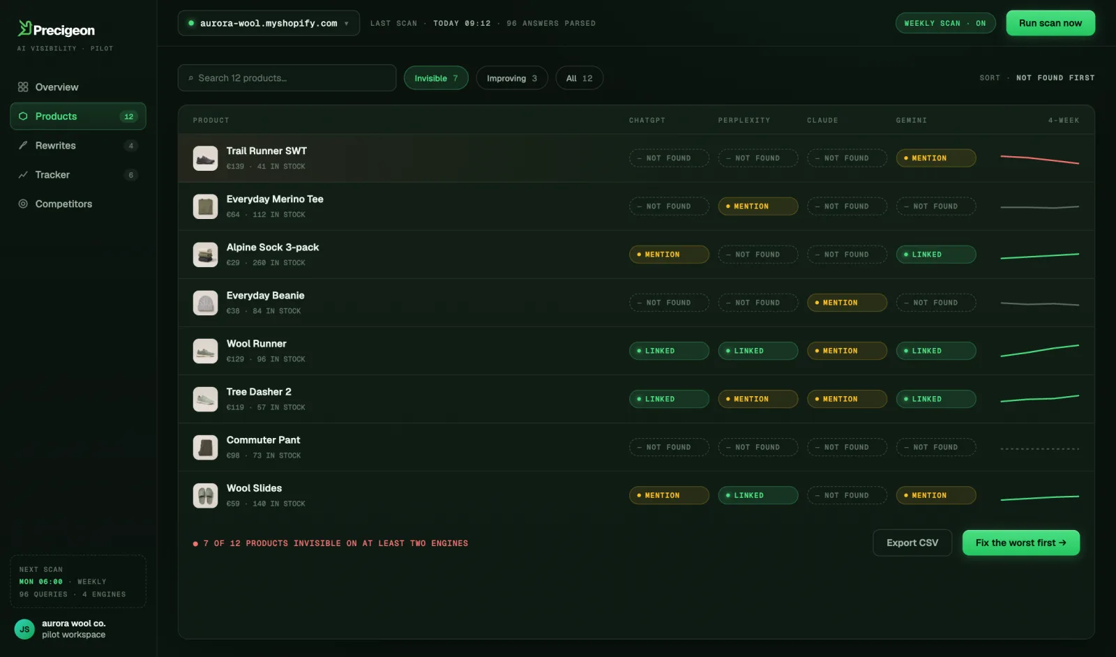
Task: Show All 12 products
Action: (x=579, y=78)
